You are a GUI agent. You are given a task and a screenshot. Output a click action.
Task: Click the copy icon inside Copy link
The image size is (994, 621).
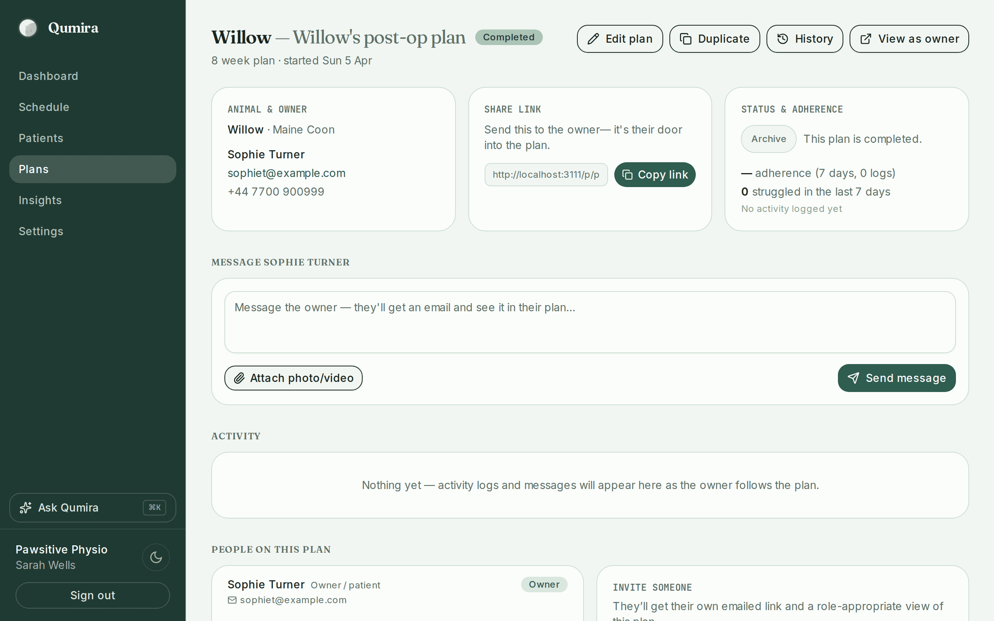627,175
